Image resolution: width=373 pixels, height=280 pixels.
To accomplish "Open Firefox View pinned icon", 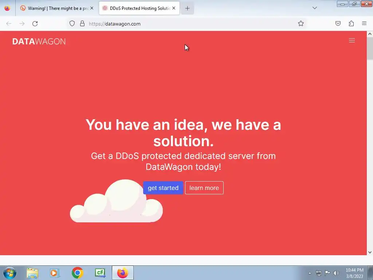I will tap(7, 8).
